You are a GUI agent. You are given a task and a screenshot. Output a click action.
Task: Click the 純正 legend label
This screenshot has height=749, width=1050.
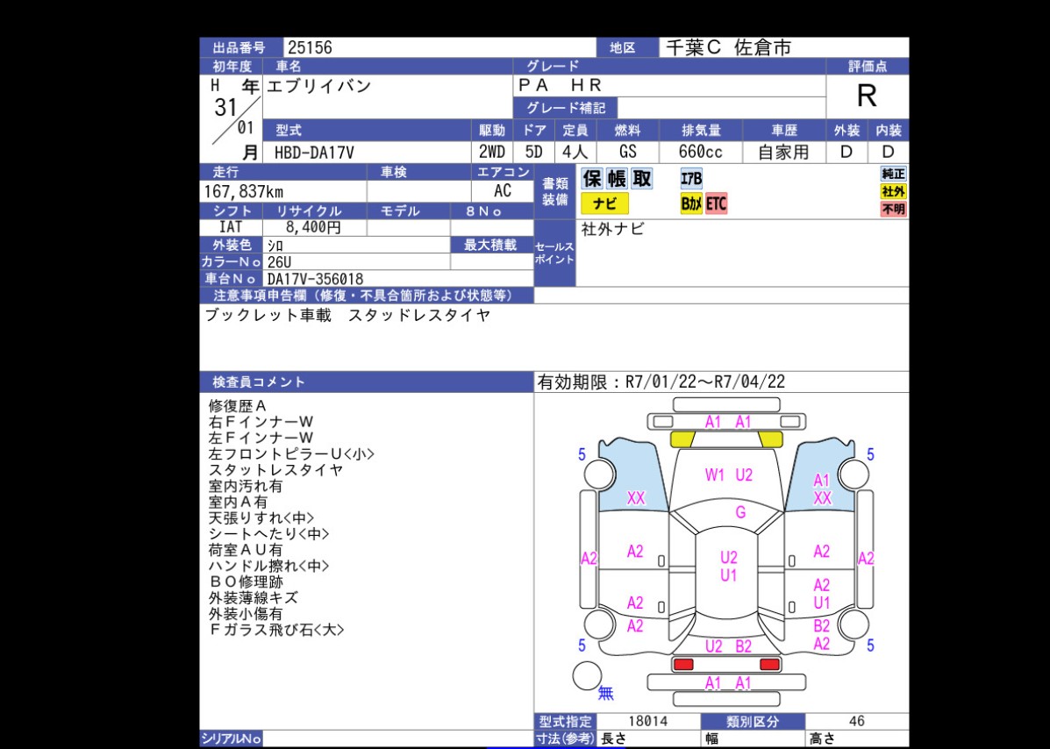(893, 174)
